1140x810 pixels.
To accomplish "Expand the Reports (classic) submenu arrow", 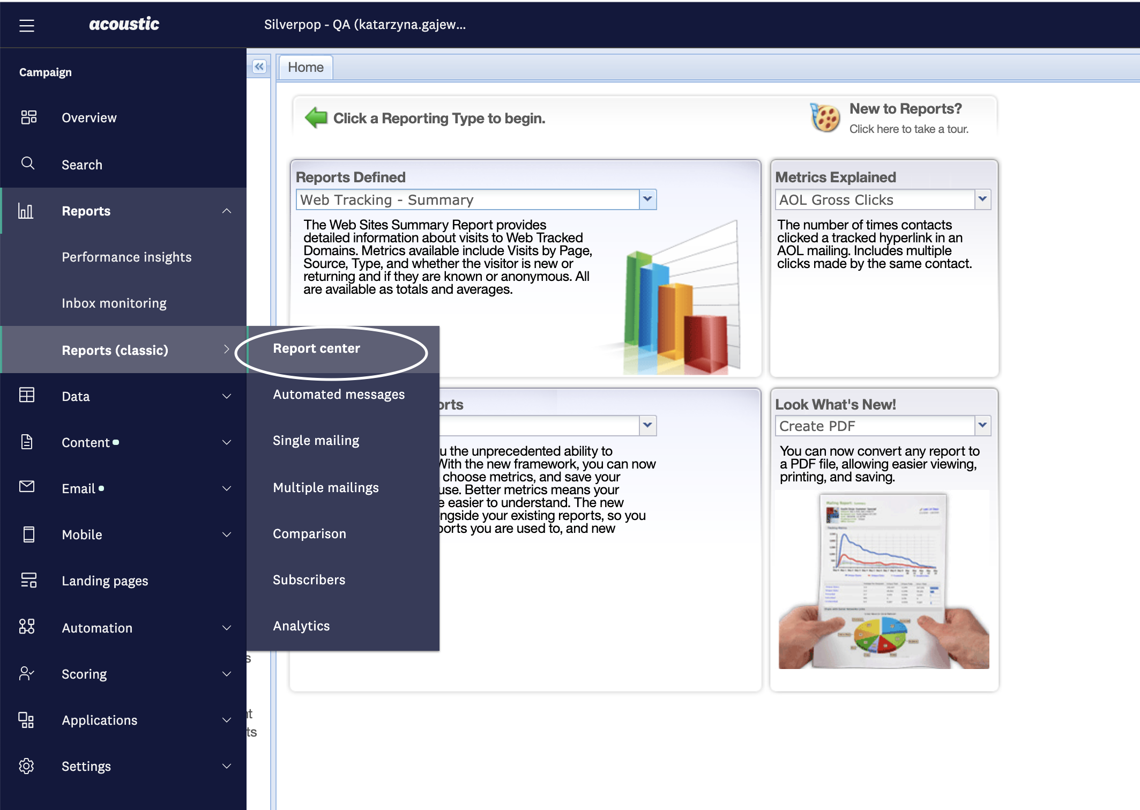I will pyautogui.click(x=227, y=350).
